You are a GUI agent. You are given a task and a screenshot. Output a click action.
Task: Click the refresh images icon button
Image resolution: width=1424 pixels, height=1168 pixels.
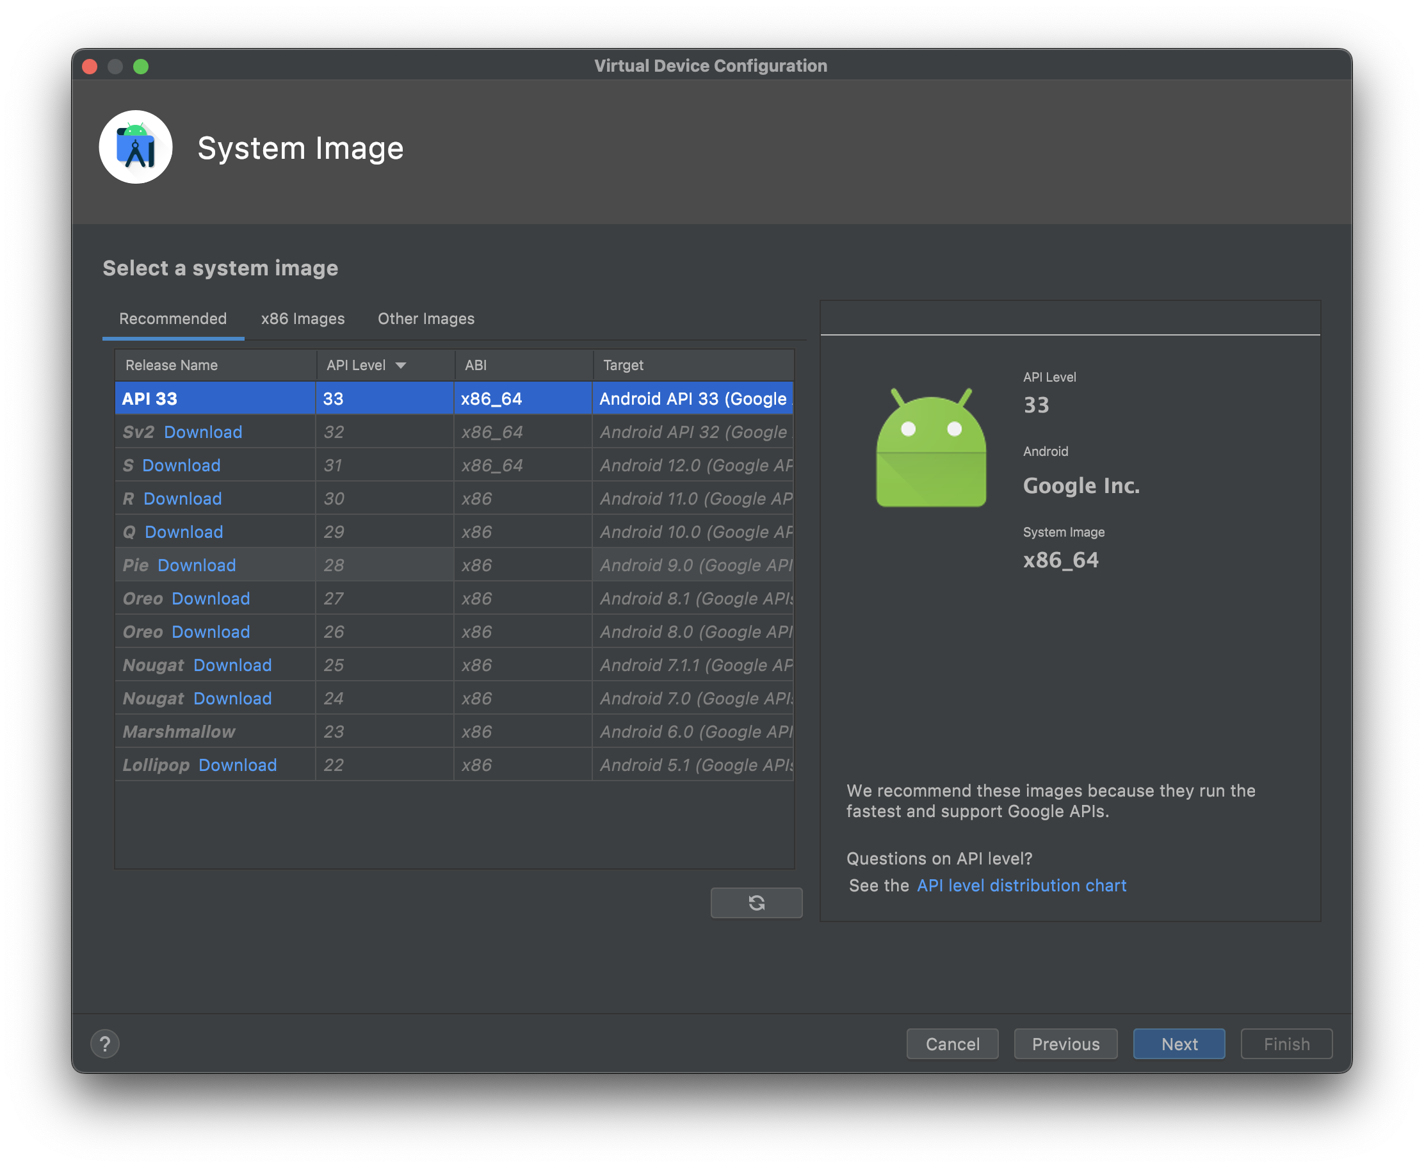point(756,902)
